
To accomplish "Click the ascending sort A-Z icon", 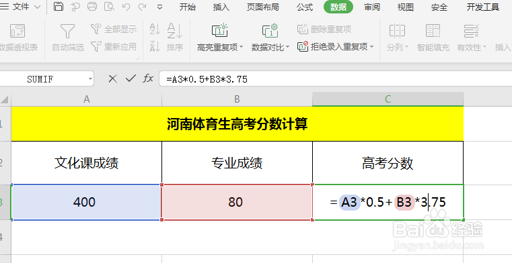I will point(155,29).
